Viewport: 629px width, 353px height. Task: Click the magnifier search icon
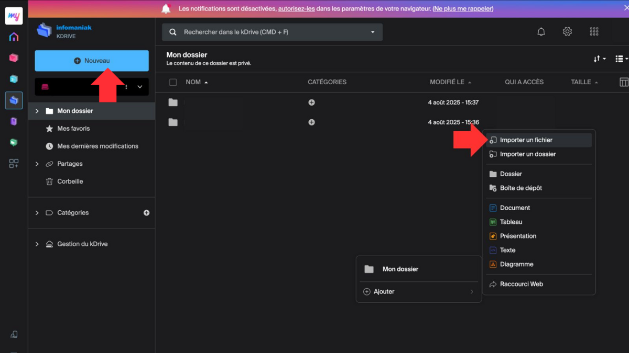173,32
